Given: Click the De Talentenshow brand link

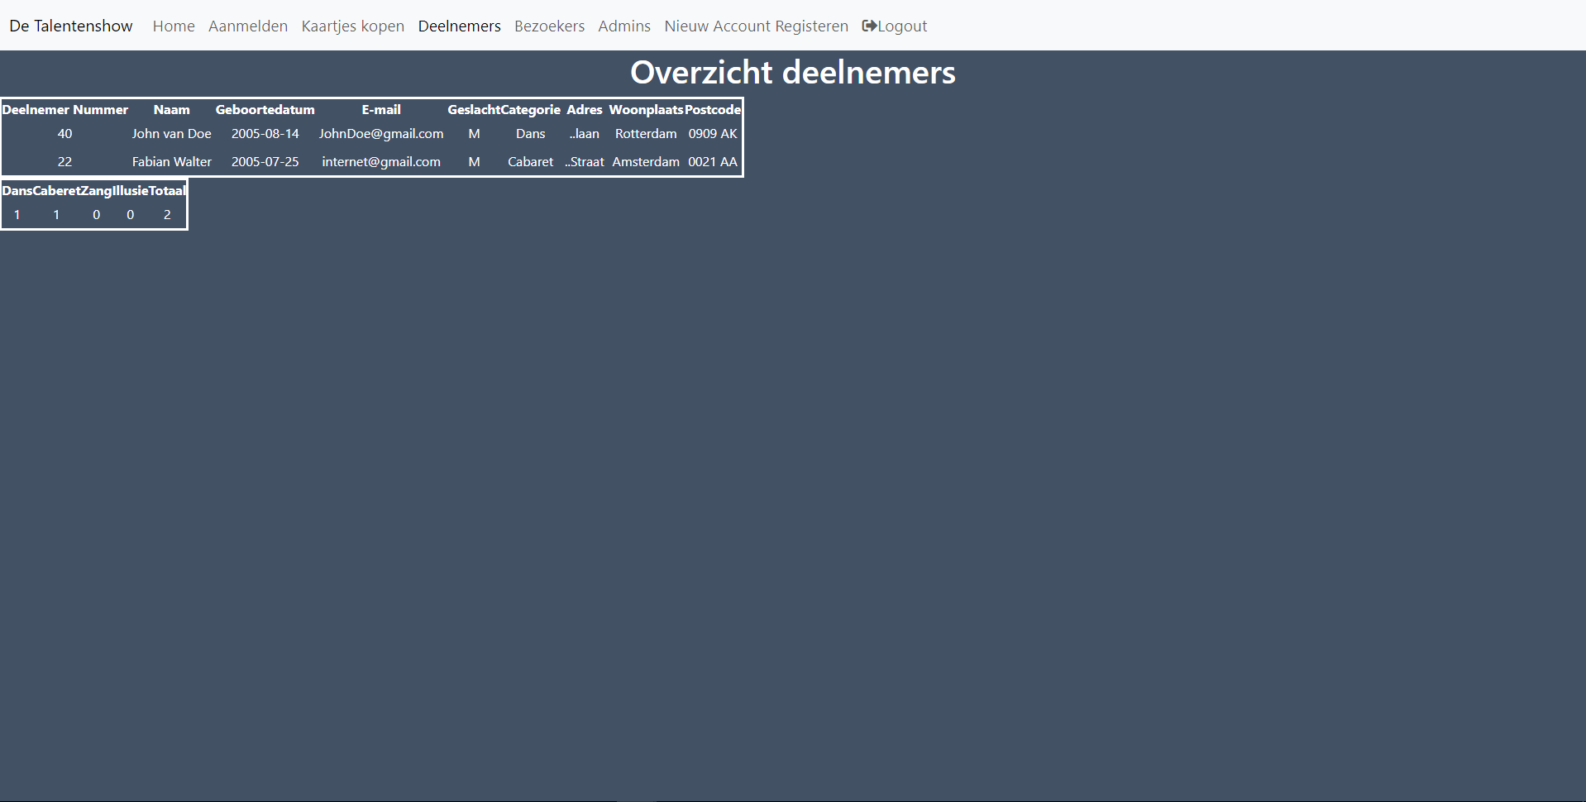Looking at the screenshot, I should pos(71,26).
